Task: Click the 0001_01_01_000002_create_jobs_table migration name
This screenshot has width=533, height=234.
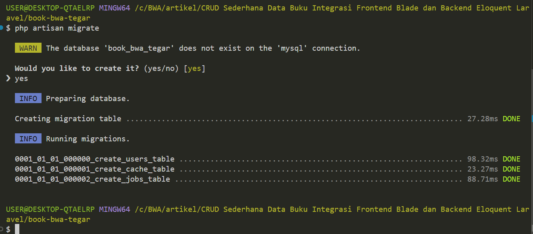Action: 92,179
